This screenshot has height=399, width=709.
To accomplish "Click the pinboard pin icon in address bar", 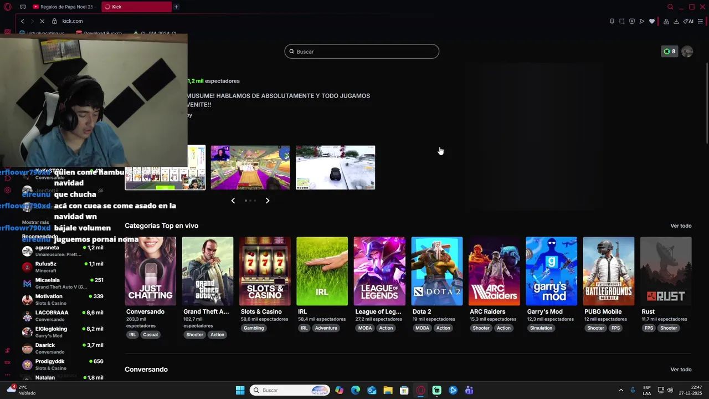I will pos(612,21).
